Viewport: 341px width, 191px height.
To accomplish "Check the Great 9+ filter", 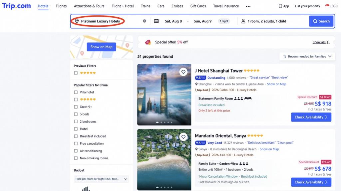I will (x=76, y=107).
